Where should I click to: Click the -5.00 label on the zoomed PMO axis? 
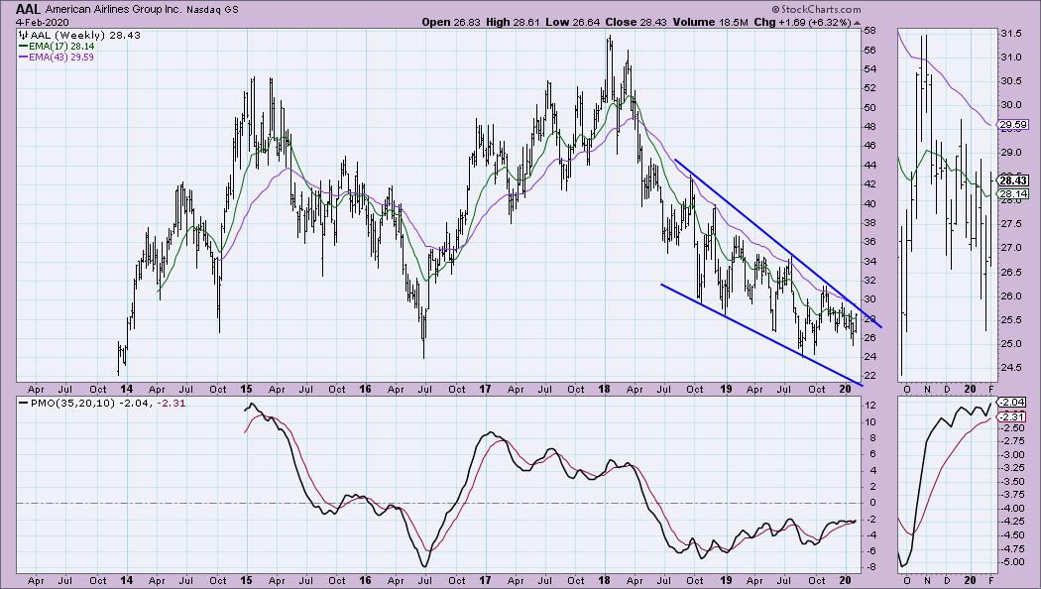pyautogui.click(x=1012, y=562)
